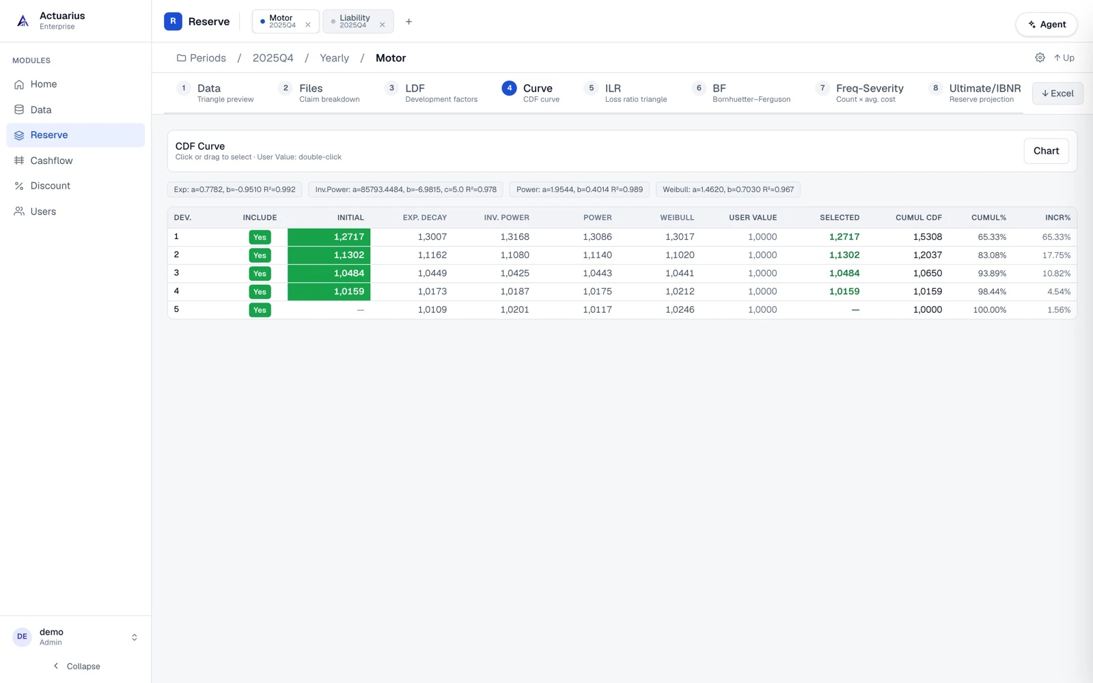Open the Chart view
Image resolution: width=1093 pixels, height=683 pixels.
(1046, 151)
